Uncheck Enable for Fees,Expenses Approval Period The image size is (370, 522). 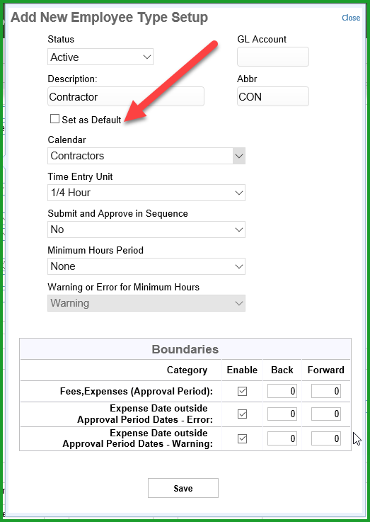[243, 391]
